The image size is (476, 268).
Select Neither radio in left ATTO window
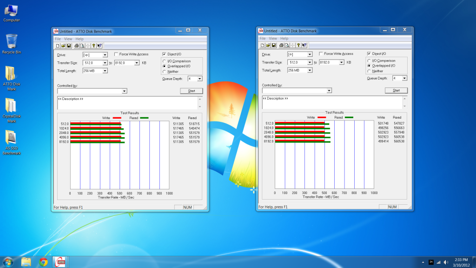click(164, 71)
